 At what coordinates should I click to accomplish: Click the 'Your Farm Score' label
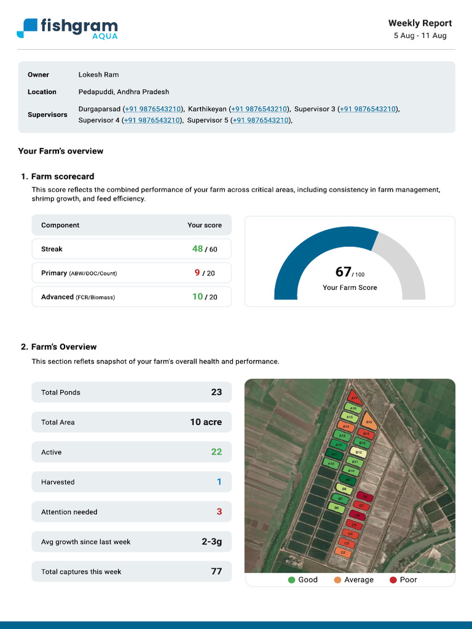coord(350,287)
